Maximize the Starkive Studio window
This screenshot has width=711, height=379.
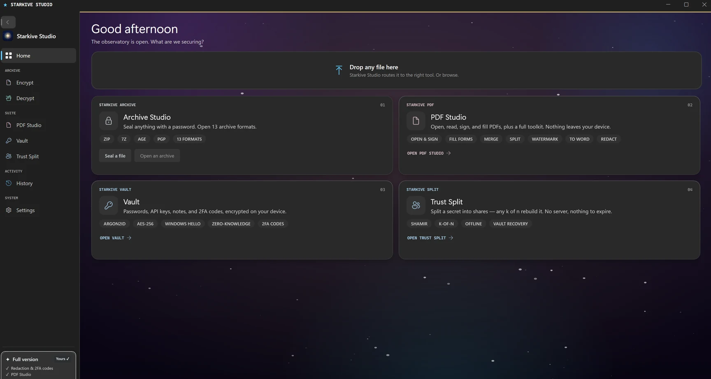(x=686, y=5)
